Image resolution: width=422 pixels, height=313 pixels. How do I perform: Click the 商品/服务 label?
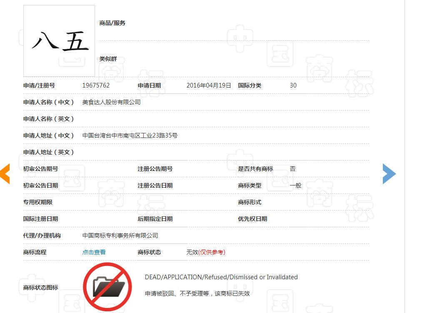[x=112, y=23]
